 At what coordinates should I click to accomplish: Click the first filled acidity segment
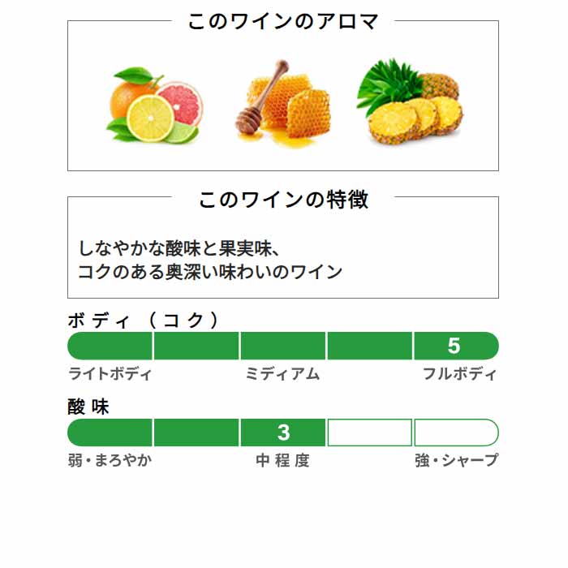click(110, 432)
